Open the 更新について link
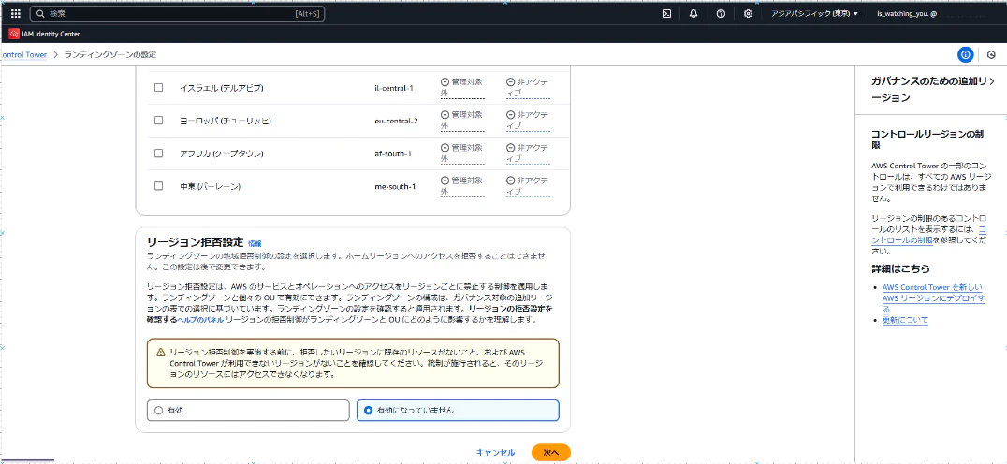Viewport: 1007px width, 464px height. 905,320
